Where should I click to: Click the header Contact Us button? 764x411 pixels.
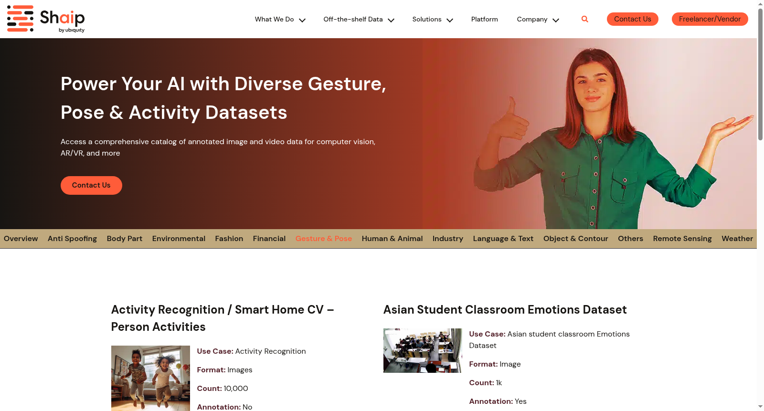pos(633,19)
